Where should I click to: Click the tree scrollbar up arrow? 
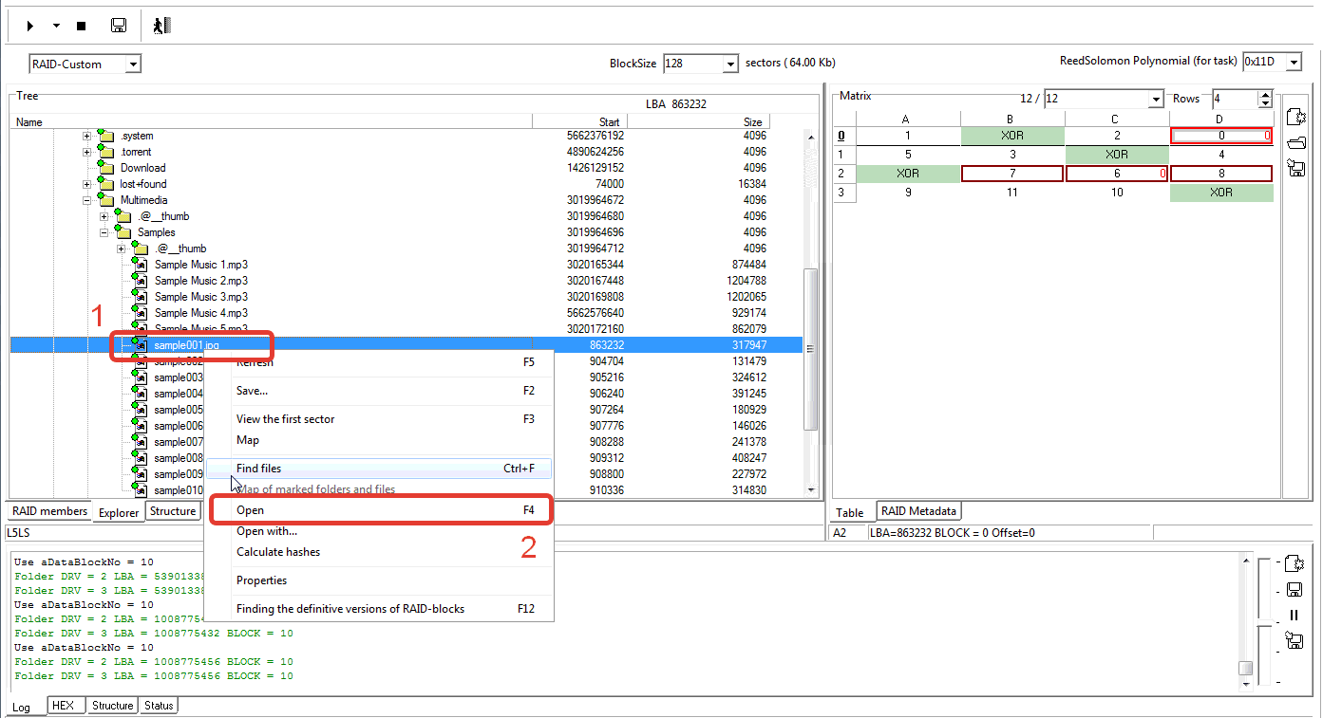(810, 137)
